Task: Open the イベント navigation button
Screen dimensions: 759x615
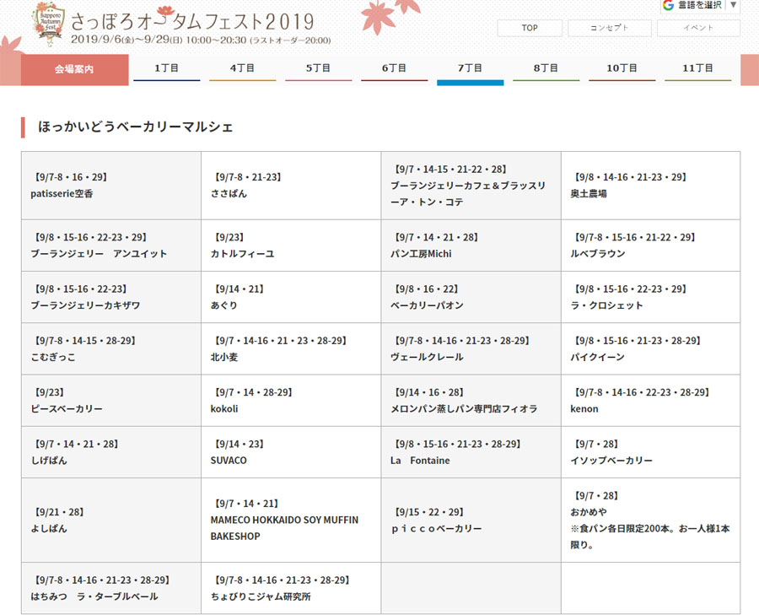Action: click(x=698, y=28)
